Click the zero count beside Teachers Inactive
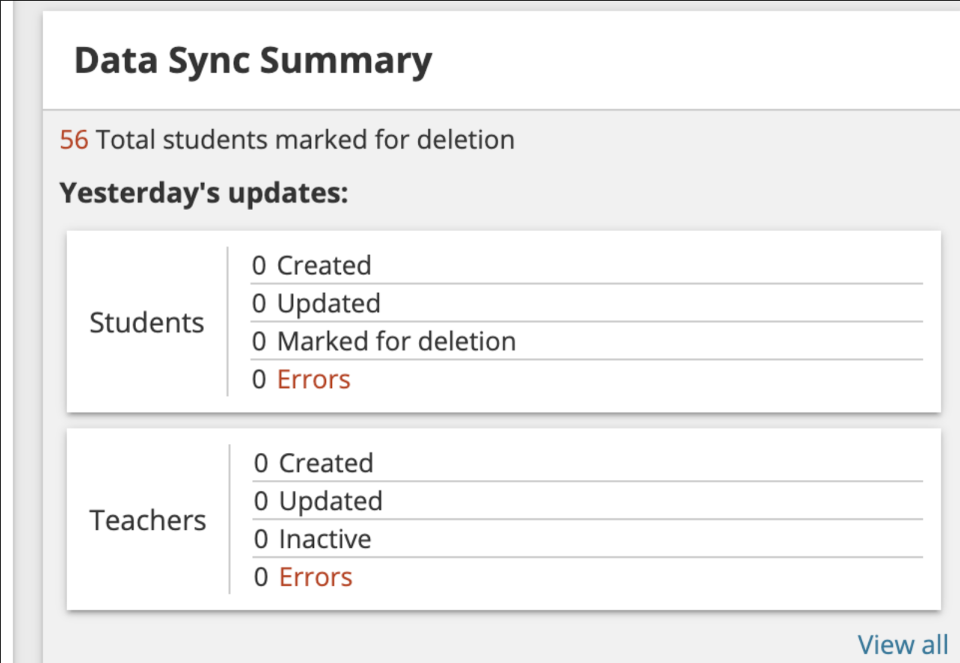 coord(261,539)
